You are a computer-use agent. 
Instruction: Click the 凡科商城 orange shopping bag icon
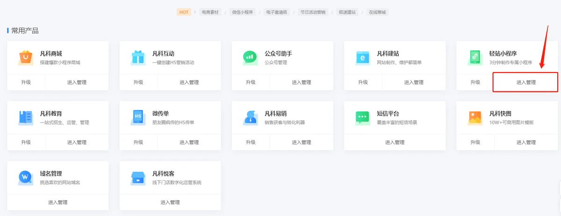pos(25,58)
